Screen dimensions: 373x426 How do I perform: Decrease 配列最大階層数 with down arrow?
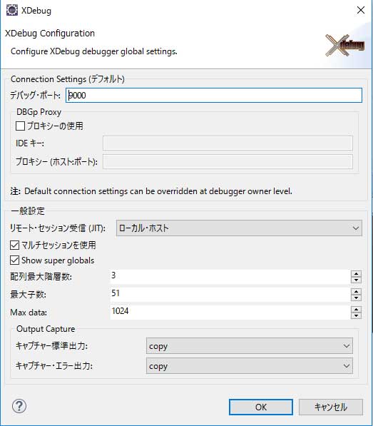pos(356,280)
